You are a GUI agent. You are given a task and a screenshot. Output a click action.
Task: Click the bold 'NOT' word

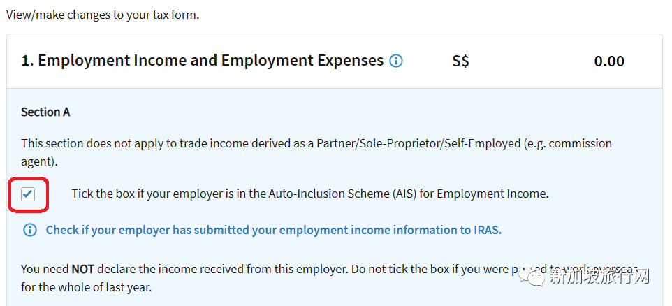coord(82,269)
